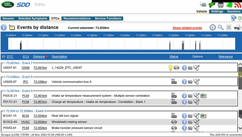The height and width of the screenshot is (137, 242).
Task: Collapse all DTC events with header toggle
Action: click(x=3, y=57)
